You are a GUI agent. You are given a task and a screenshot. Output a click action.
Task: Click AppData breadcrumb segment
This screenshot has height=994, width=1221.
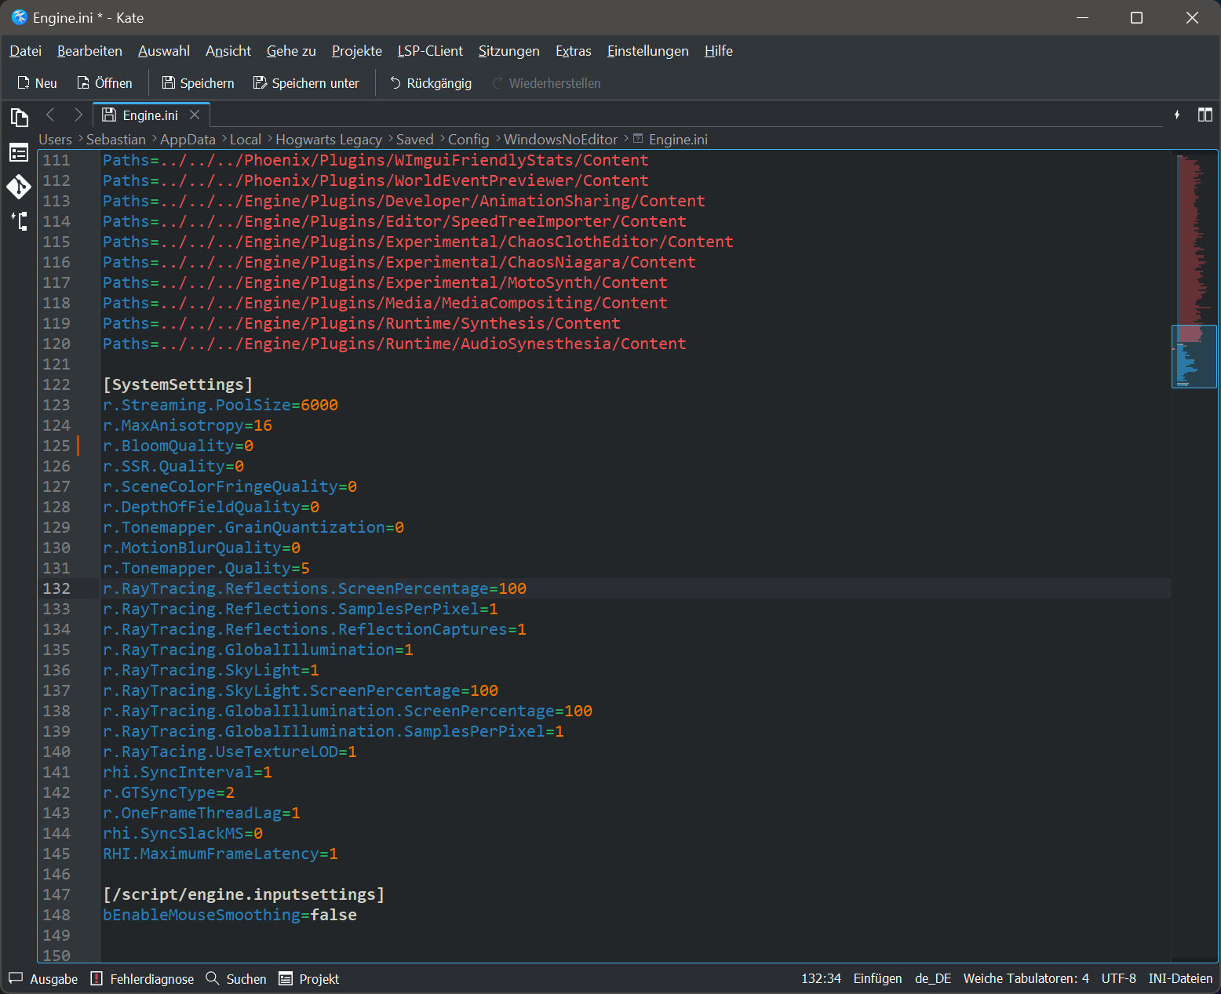(x=188, y=140)
